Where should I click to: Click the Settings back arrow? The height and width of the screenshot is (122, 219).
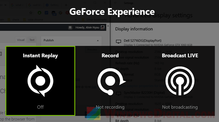(116, 3)
